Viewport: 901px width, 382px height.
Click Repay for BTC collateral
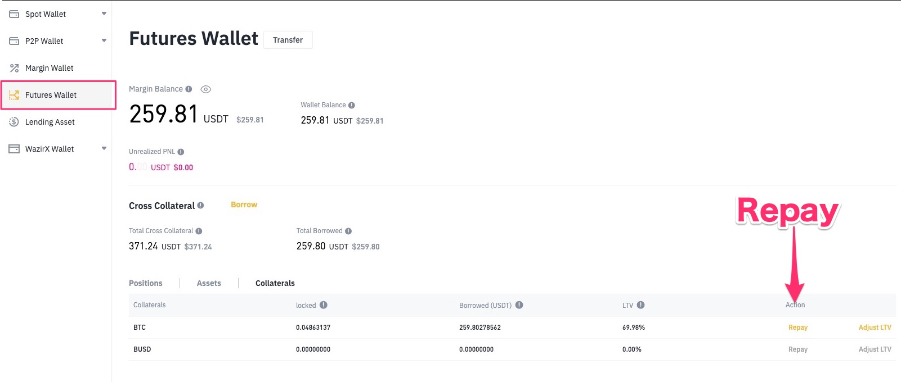point(797,328)
